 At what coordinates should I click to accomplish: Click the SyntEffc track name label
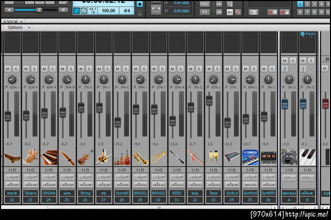[269, 193]
